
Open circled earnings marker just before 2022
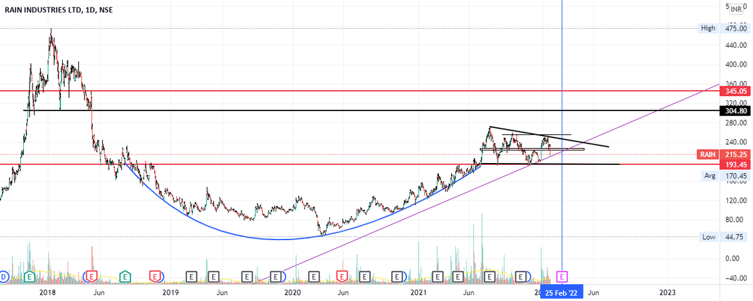520,277
